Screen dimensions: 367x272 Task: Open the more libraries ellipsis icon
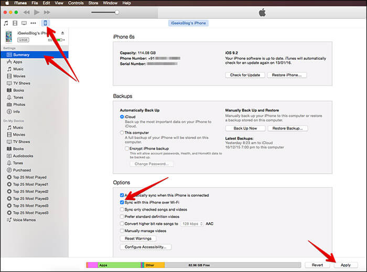[x=33, y=23]
